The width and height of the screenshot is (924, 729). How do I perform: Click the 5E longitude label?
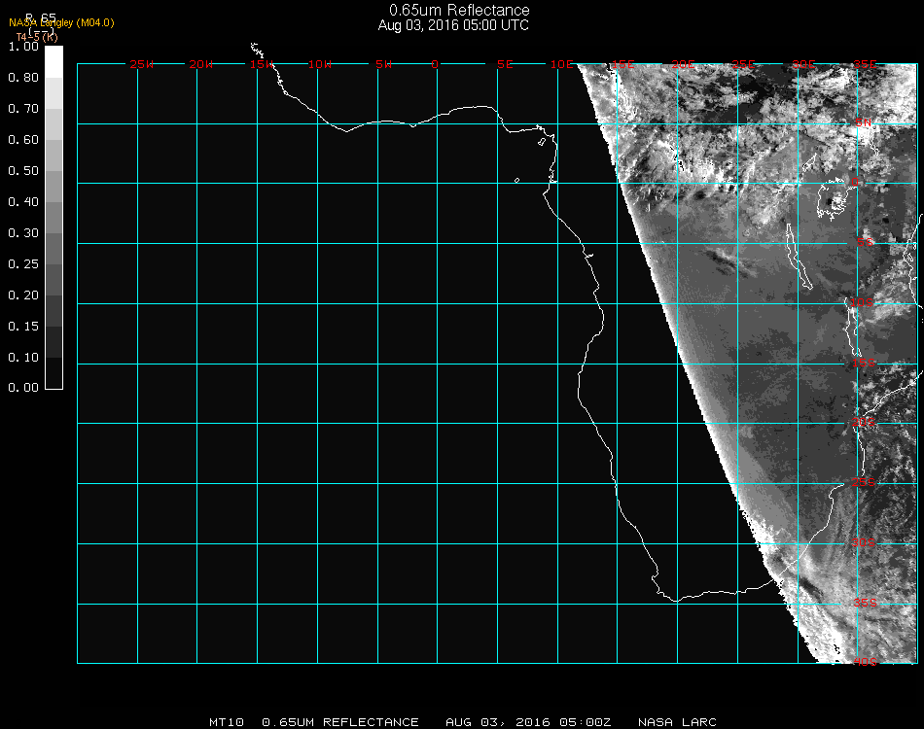pos(505,64)
